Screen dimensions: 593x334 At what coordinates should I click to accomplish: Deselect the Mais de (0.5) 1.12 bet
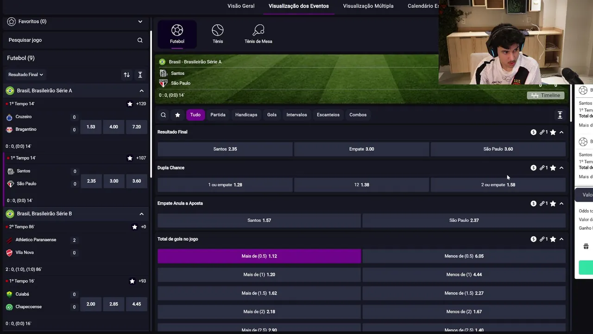point(259,256)
